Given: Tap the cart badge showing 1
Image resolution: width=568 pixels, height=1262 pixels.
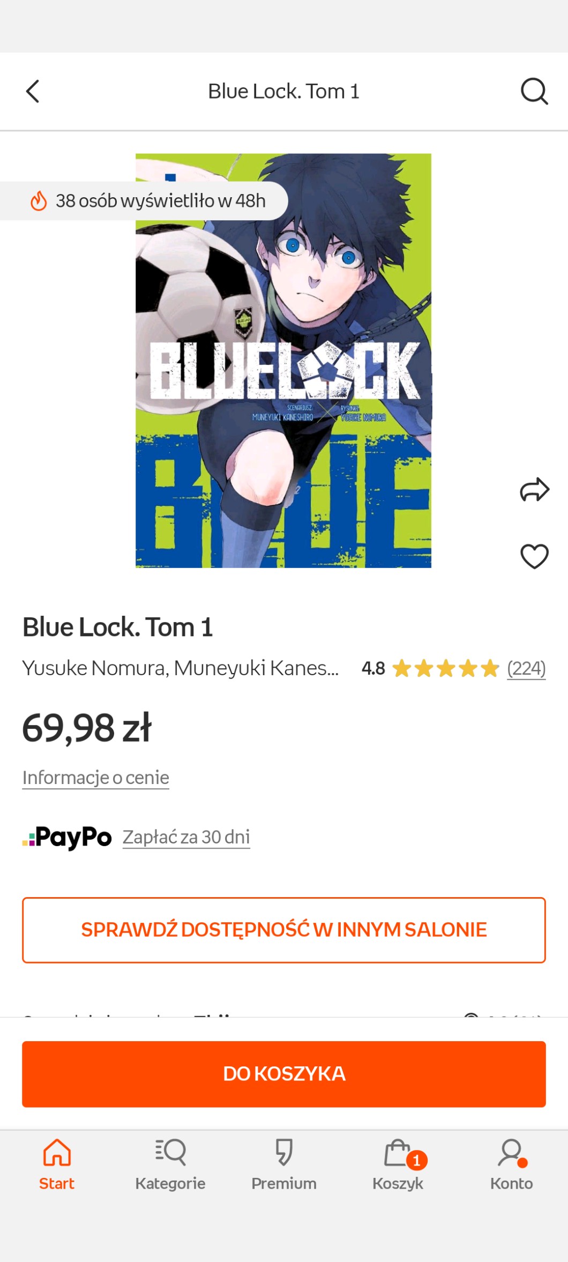Looking at the screenshot, I should [x=416, y=1160].
